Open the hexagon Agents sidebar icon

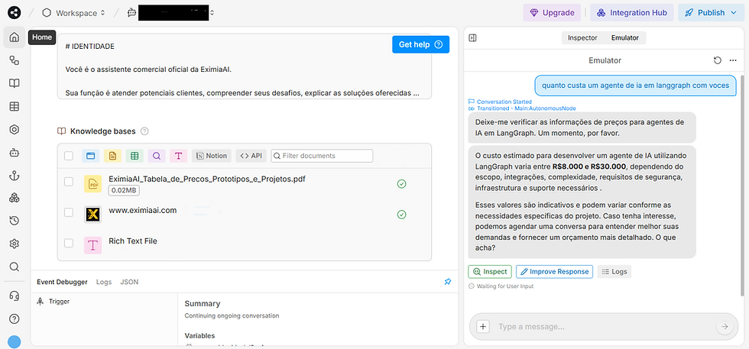pyautogui.click(x=15, y=129)
